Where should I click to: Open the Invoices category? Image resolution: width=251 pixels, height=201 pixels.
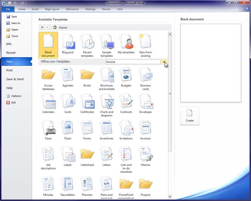point(146,130)
